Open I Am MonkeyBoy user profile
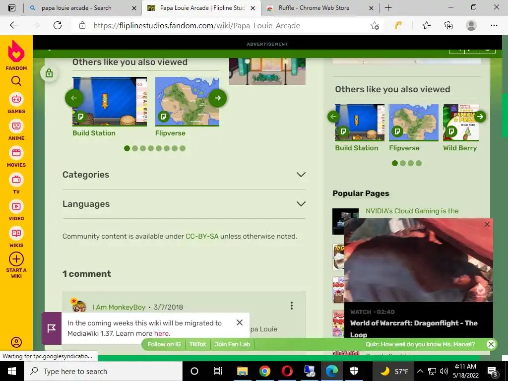508x381 pixels. [119, 307]
